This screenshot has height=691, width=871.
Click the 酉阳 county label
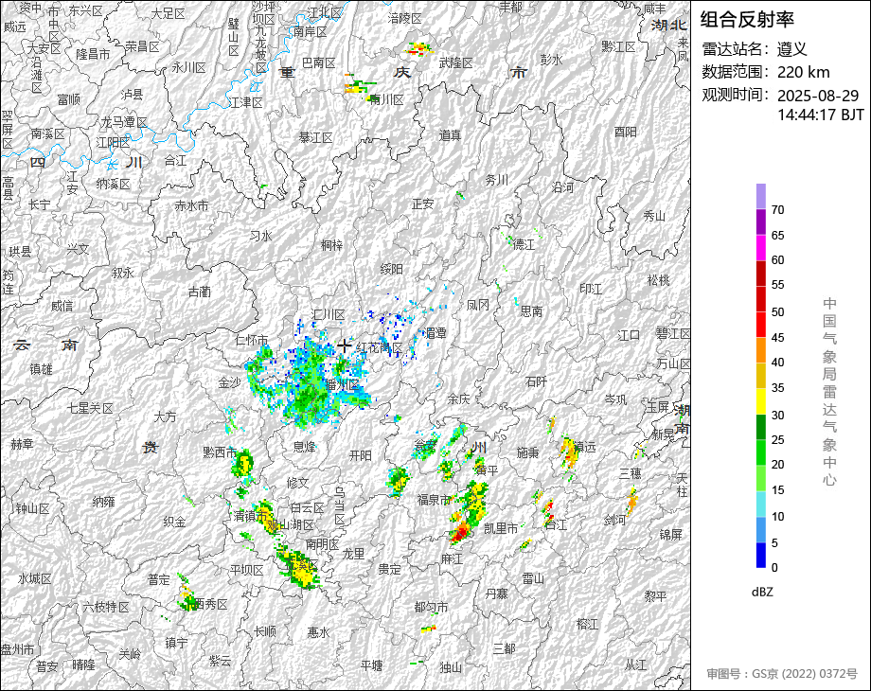click(x=626, y=132)
